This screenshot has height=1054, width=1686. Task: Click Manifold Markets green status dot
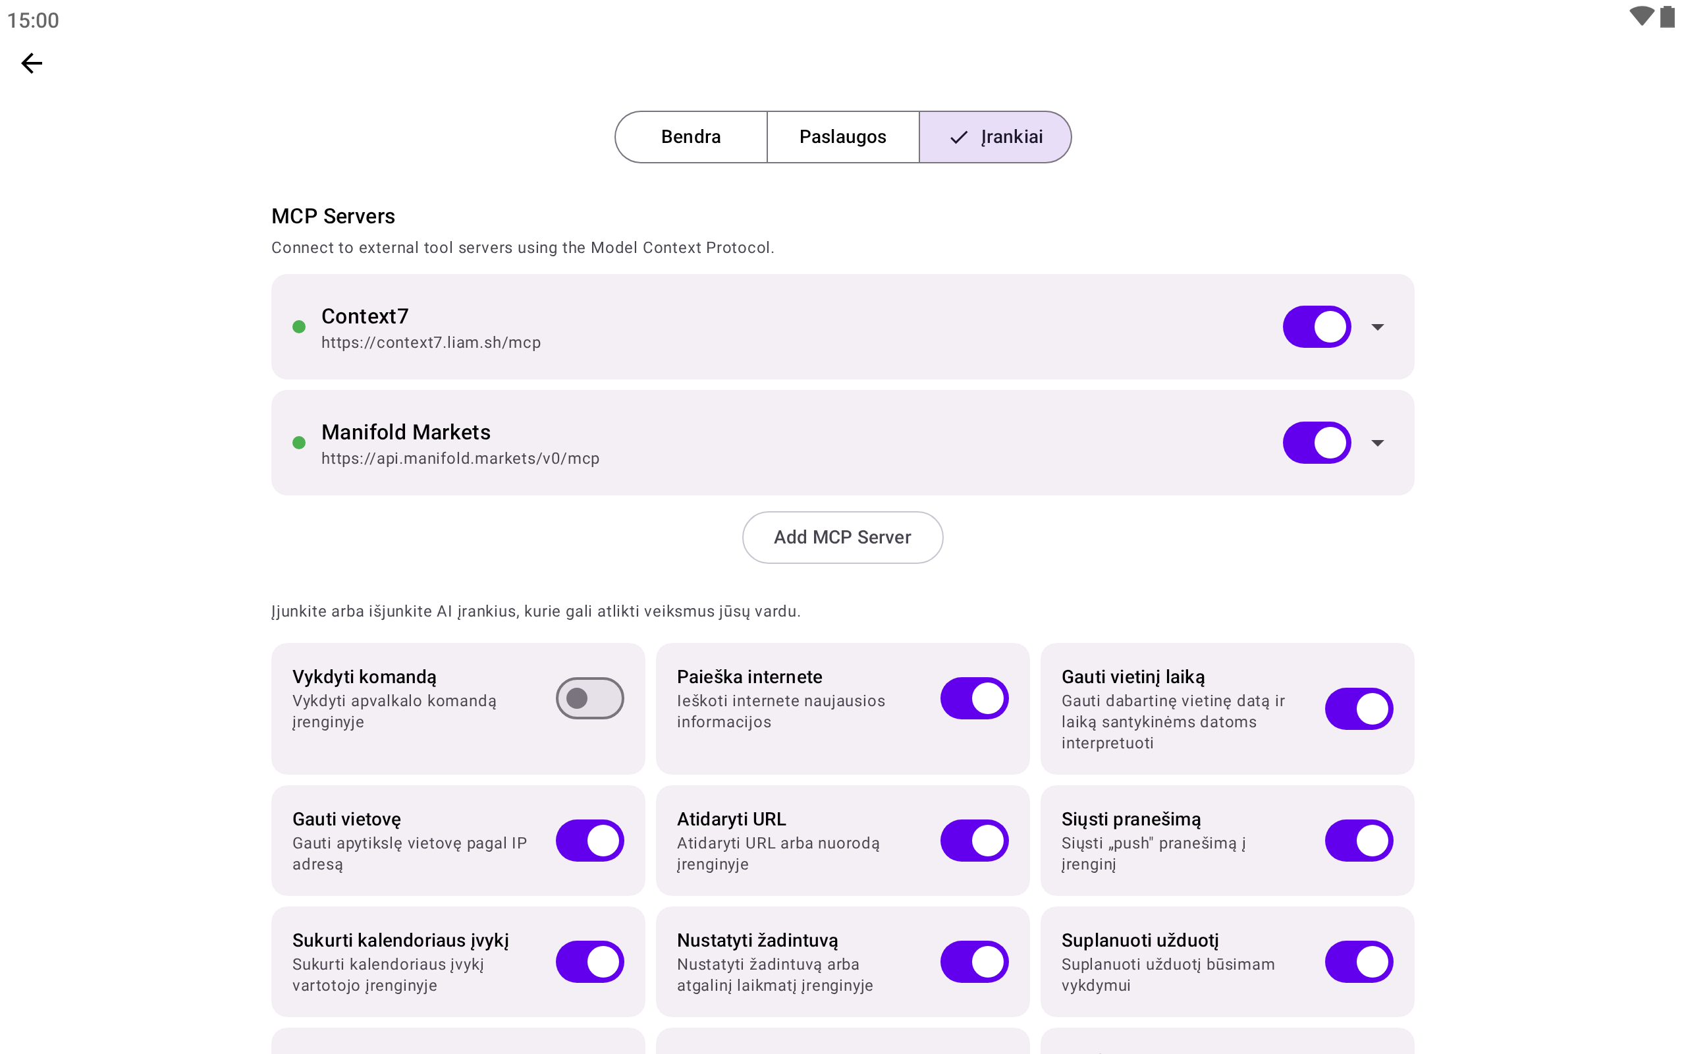pyautogui.click(x=299, y=443)
